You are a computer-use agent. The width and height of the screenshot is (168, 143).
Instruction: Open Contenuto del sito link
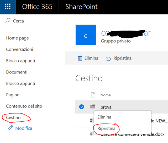click(24, 106)
